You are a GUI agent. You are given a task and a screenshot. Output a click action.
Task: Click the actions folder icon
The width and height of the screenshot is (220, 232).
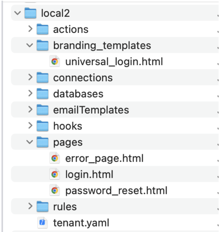coord(42,30)
